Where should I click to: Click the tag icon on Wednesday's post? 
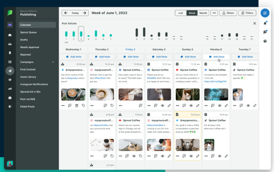tap(83, 105)
